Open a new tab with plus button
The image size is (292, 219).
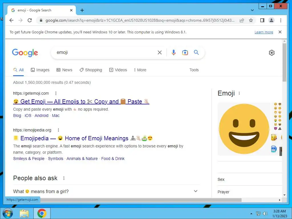coord(82,10)
